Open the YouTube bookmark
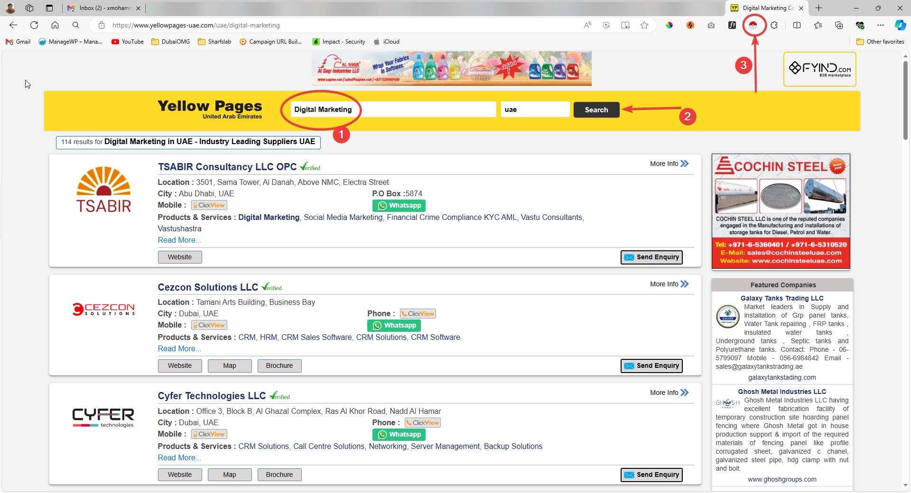This screenshot has height=493, width=911. click(x=128, y=42)
